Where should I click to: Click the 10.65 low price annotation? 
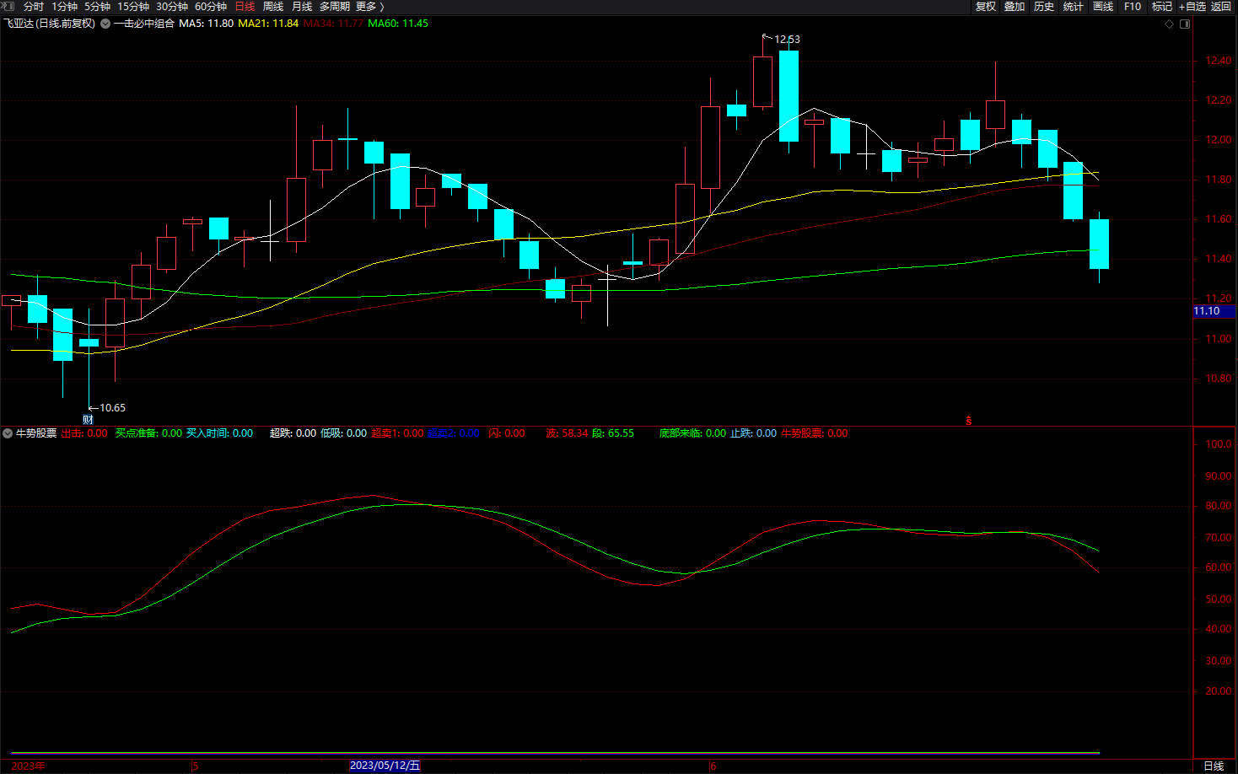(112, 408)
